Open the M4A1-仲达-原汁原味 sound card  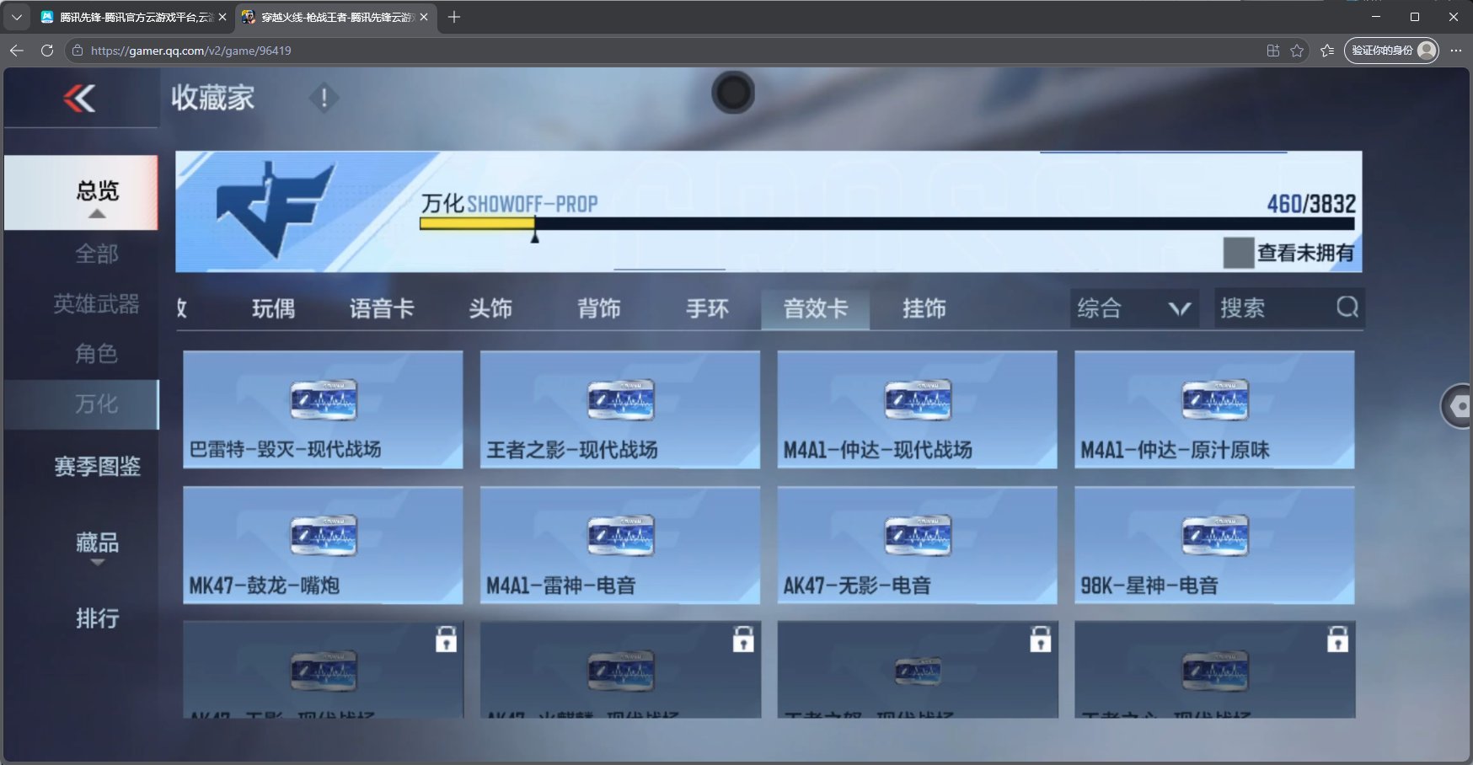[x=1214, y=409]
